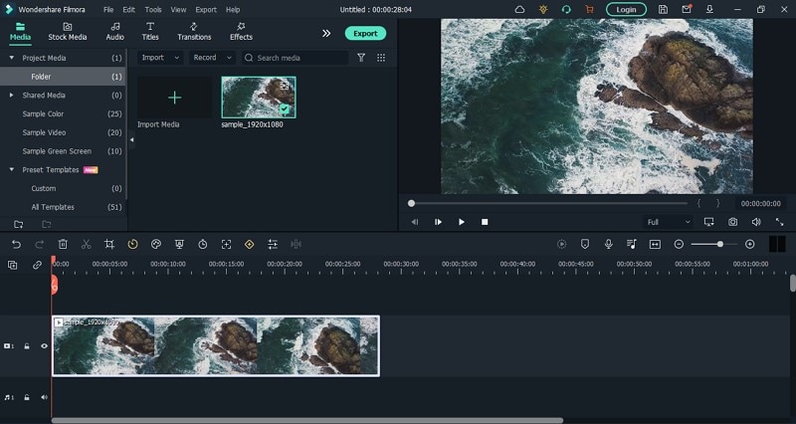Click the timeline zoom slider handle
This screenshot has height=424, width=796.
click(x=720, y=244)
